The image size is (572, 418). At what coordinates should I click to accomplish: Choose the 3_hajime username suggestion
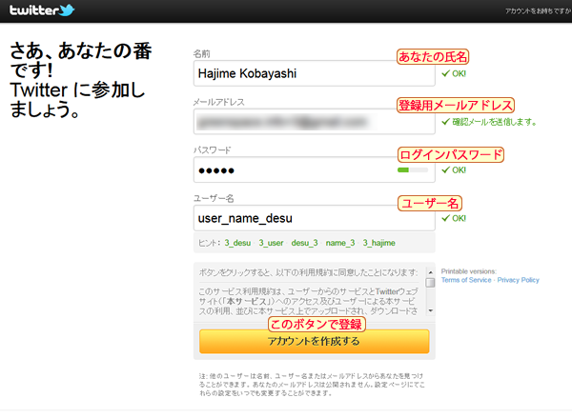point(378,243)
